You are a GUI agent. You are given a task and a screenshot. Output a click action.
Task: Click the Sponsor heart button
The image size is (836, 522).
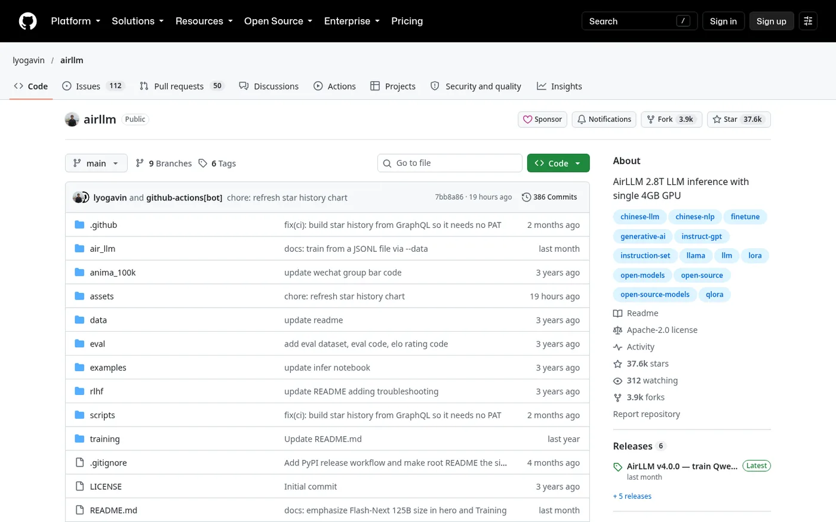coord(542,119)
